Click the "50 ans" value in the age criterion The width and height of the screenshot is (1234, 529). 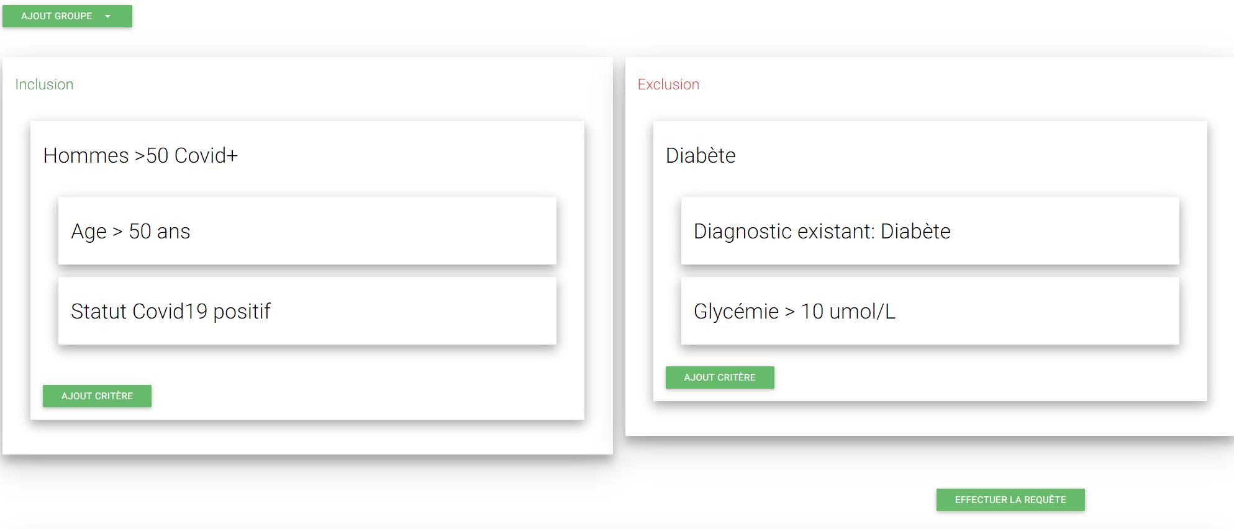point(160,232)
